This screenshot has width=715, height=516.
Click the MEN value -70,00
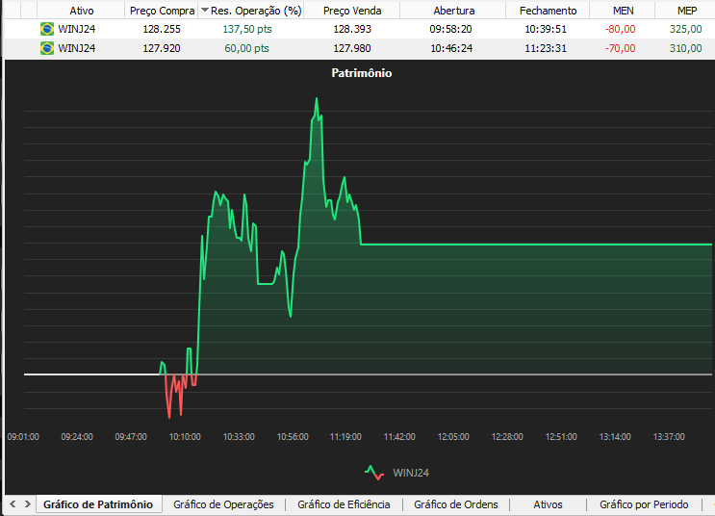pos(620,48)
